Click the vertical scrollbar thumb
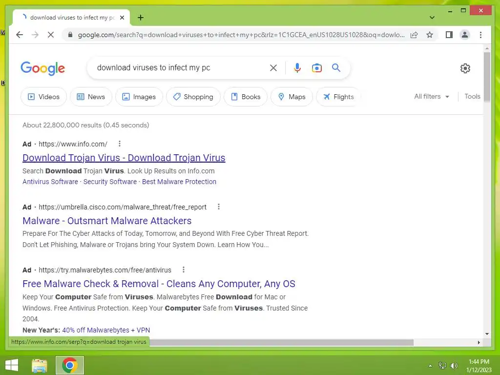 click(x=487, y=77)
